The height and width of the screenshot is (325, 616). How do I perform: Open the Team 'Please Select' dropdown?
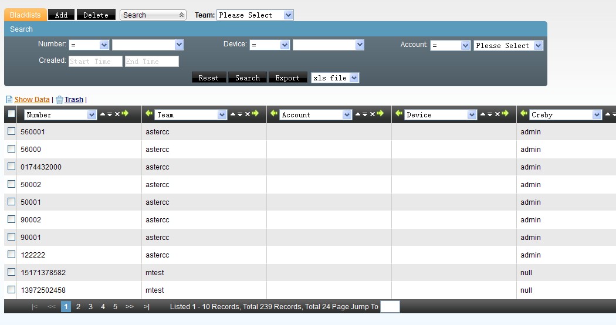click(255, 15)
